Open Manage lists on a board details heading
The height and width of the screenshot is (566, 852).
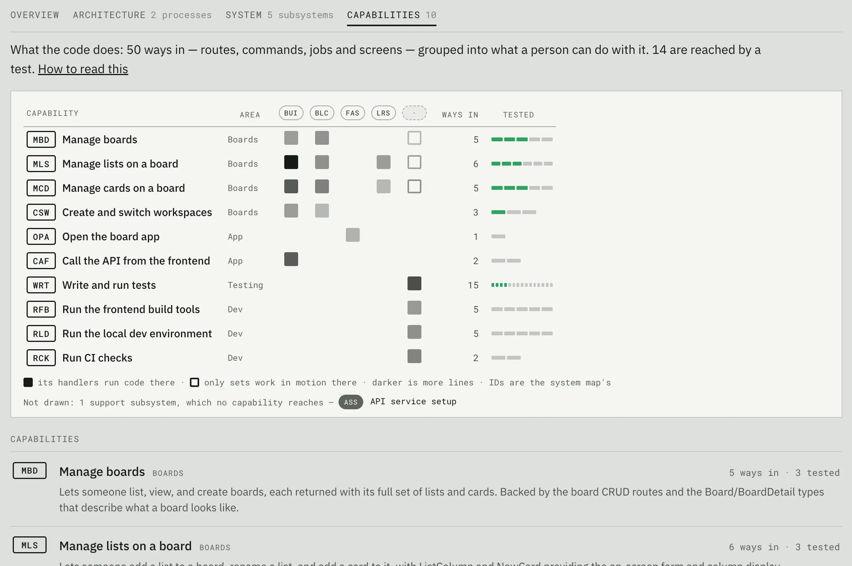point(125,546)
